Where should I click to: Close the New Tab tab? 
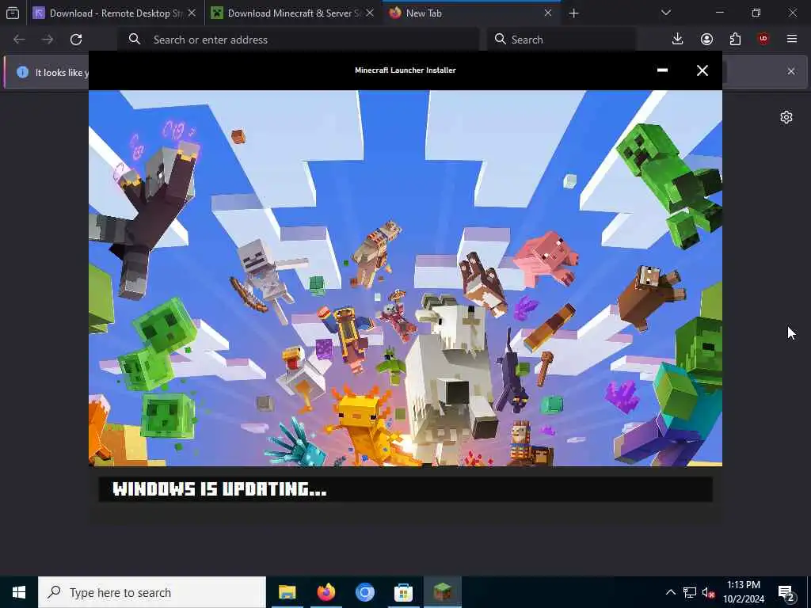pyautogui.click(x=548, y=13)
